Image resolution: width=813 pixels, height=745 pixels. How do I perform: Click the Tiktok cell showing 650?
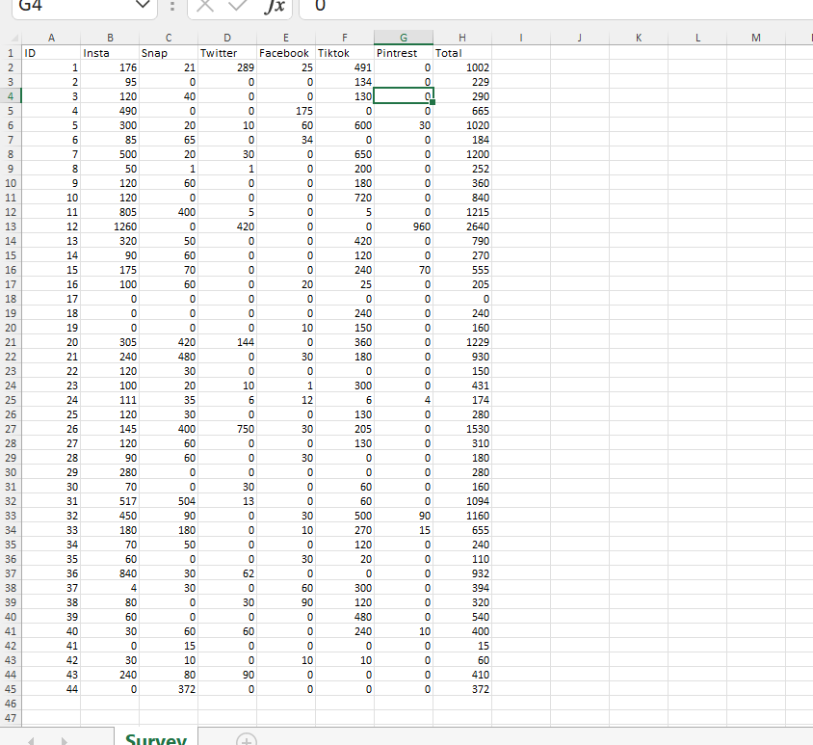pyautogui.click(x=345, y=154)
